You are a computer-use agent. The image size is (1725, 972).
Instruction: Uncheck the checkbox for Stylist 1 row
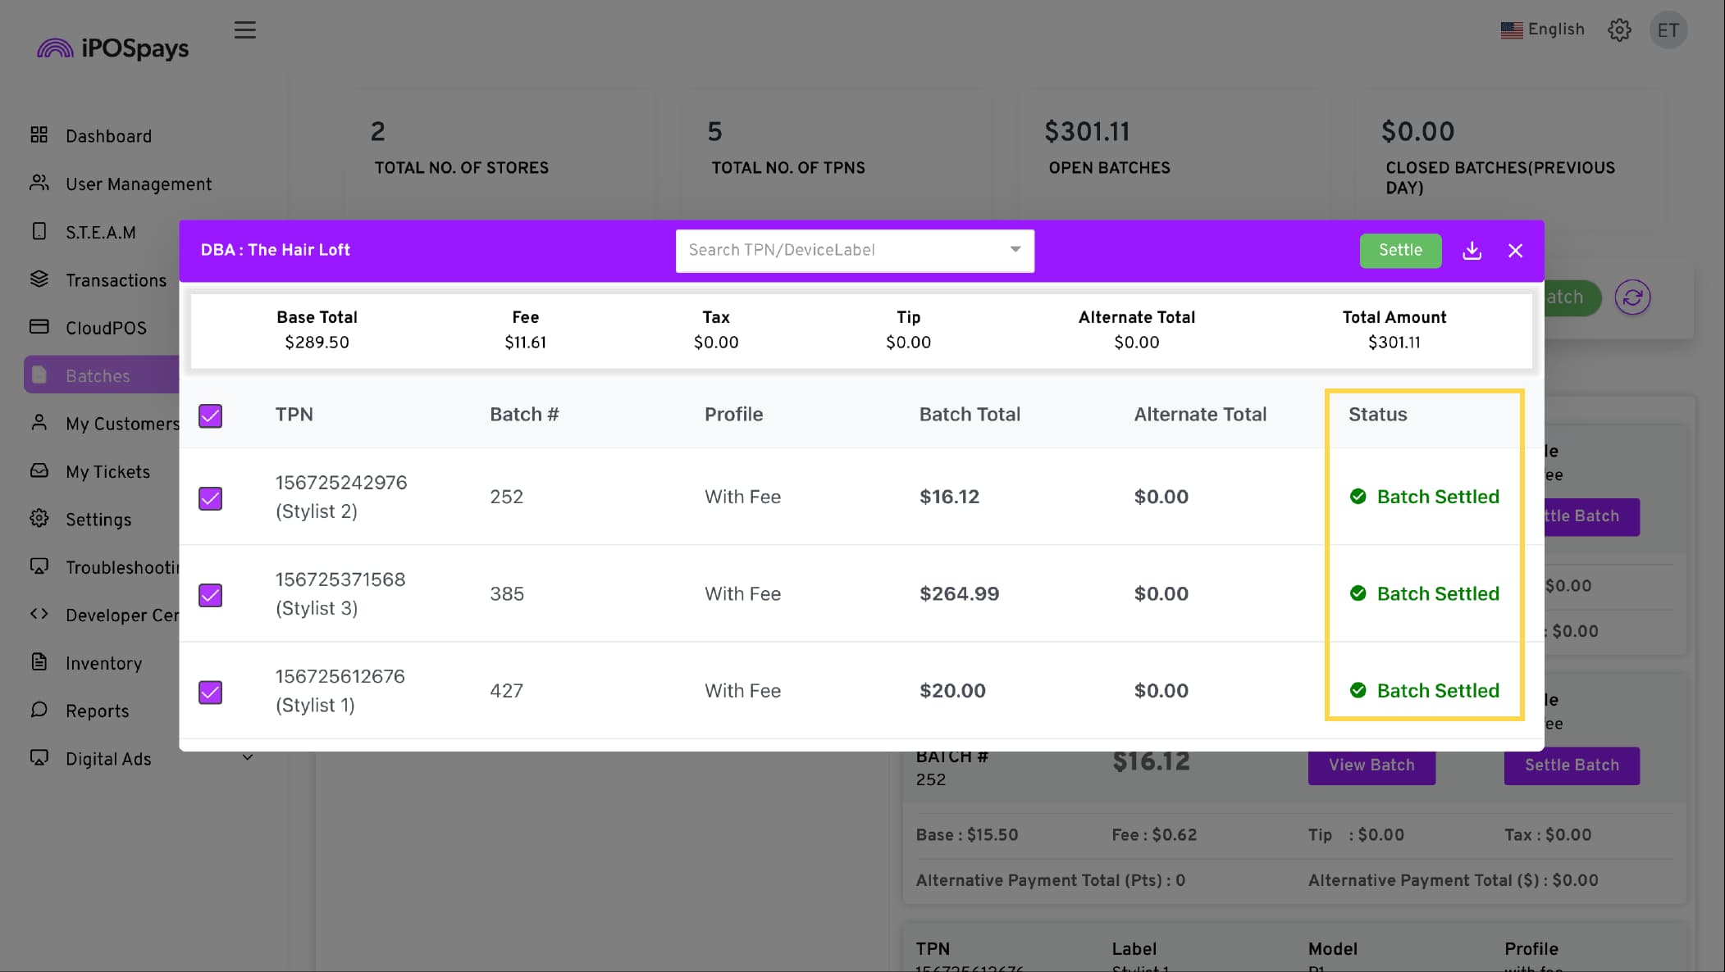tap(210, 693)
